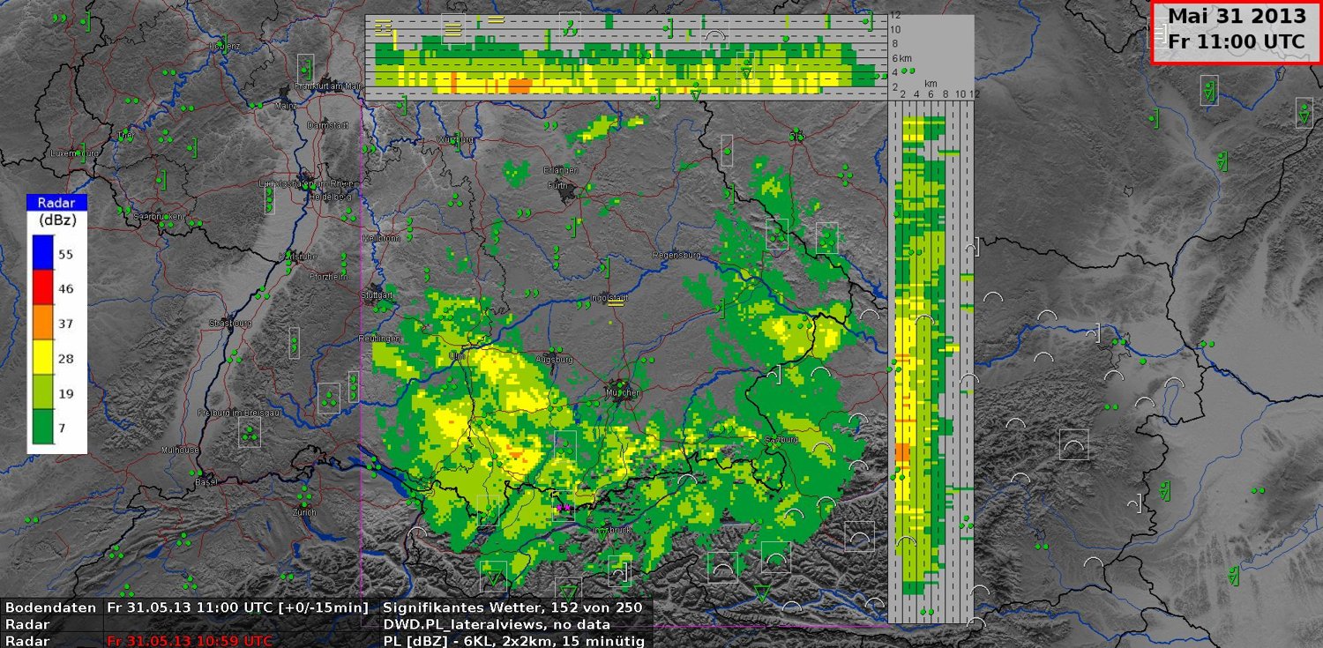Select the yellow fog symbol at Ingolstadt
Image resolution: width=1323 pixels, height=648 pixels.
pyautogui.click(x=616, y=304)
